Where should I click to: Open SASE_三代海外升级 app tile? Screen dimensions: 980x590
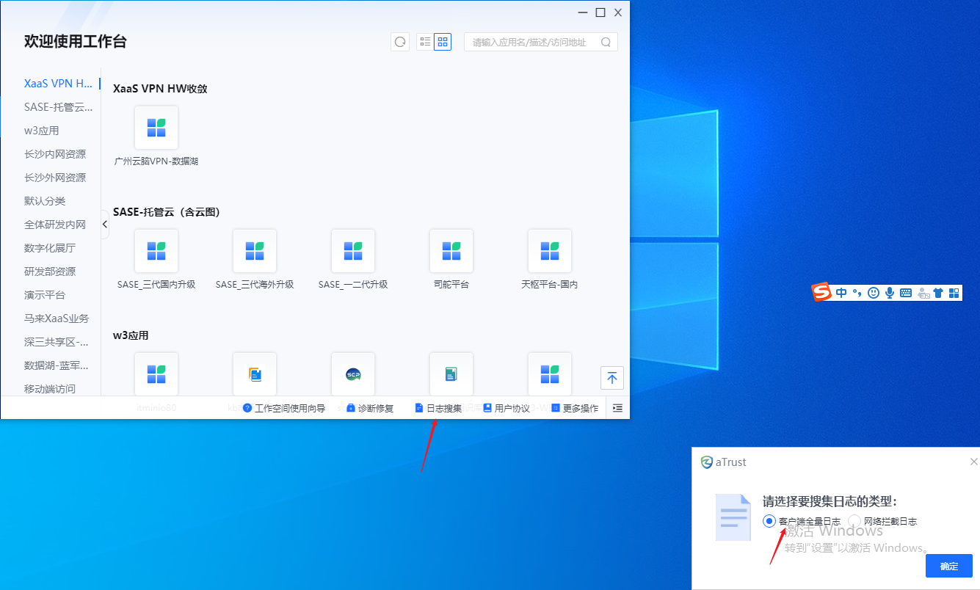tap(255, 251)
